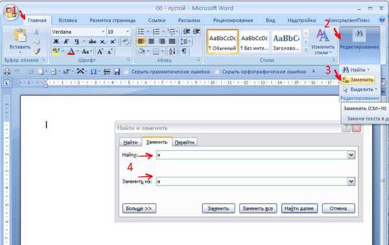This screenshot has height=245, width=389.
Task: Click the grow font large A button
Action: coord(100,52)
